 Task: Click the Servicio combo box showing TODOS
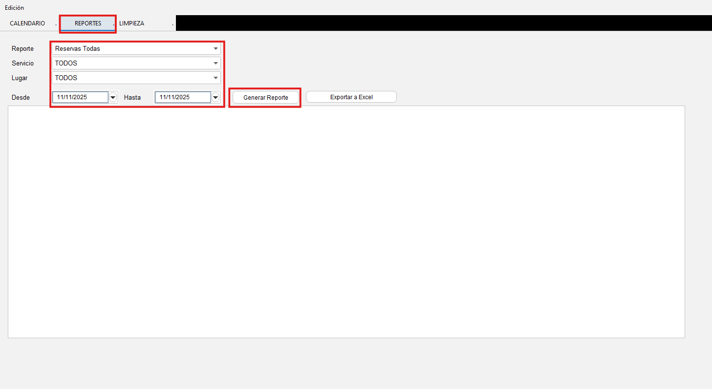tap(132, 63)
